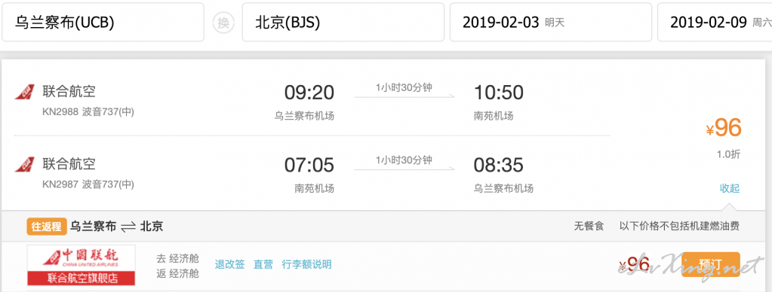
Task: Click the KN2988 airline logo icon
Action: [x=25, y=92]
